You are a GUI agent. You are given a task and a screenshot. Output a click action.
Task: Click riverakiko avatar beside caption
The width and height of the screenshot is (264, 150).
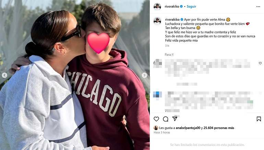click(157, 21)
